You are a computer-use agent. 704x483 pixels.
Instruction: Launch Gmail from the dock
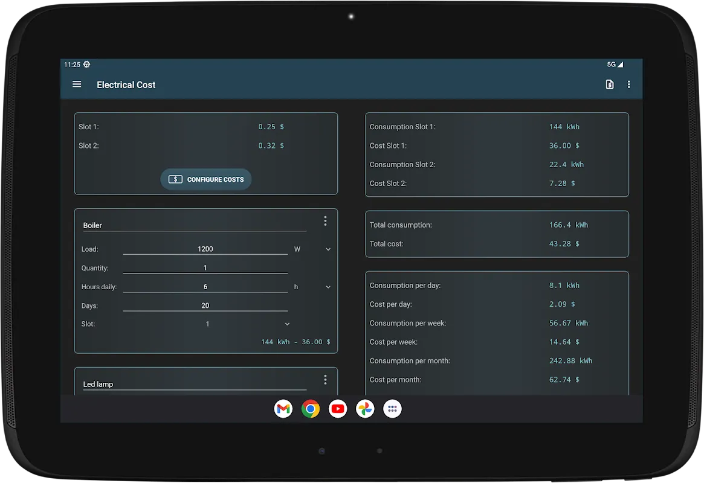tap(283, 409)
